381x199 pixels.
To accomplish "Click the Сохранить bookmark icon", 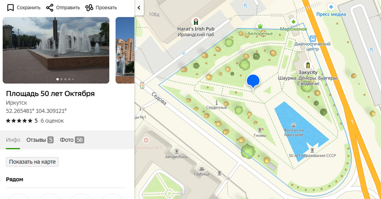I will pos(10,8).
